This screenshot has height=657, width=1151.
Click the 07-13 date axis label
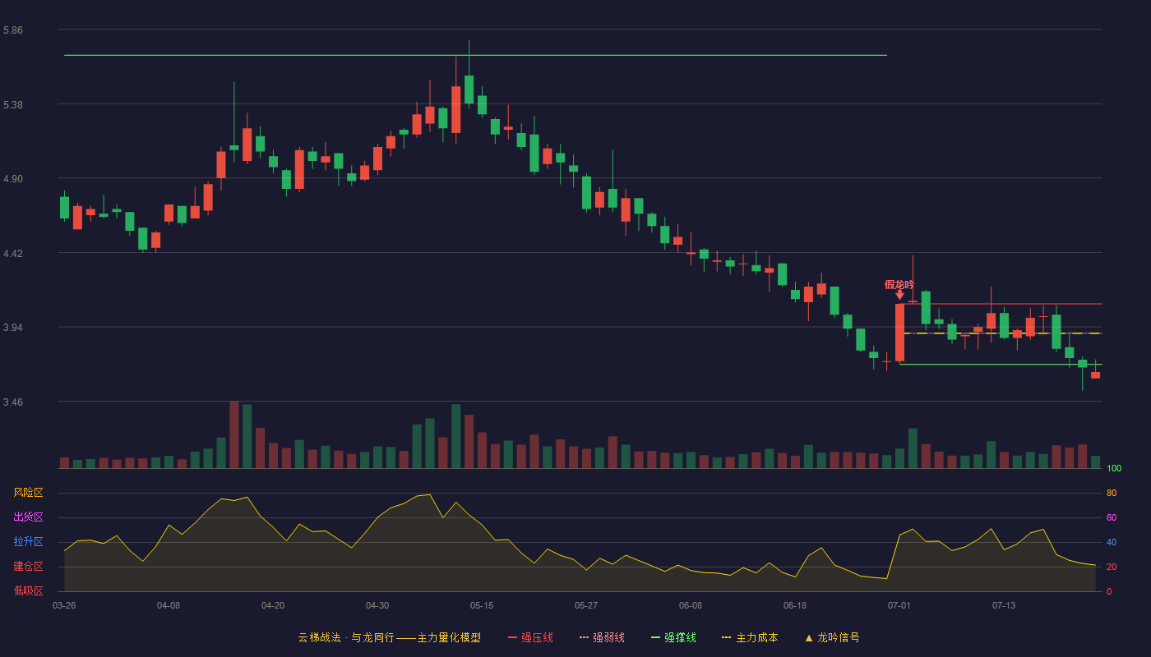(x=1004, y=605)
